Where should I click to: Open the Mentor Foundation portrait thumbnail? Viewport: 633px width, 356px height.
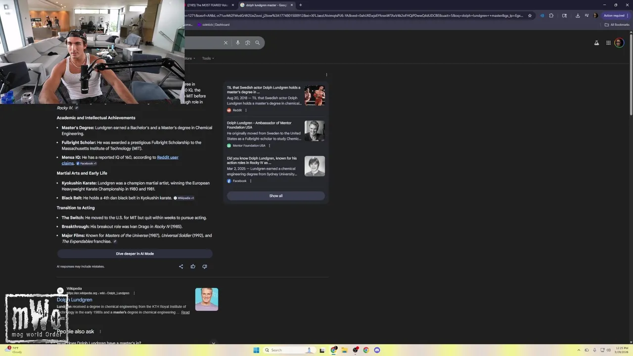(x=315, y=131)
